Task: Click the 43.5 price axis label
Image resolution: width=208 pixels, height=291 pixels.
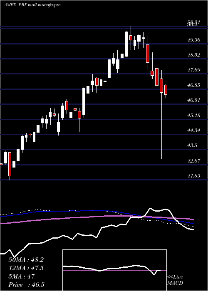Action: click(192, 145)
